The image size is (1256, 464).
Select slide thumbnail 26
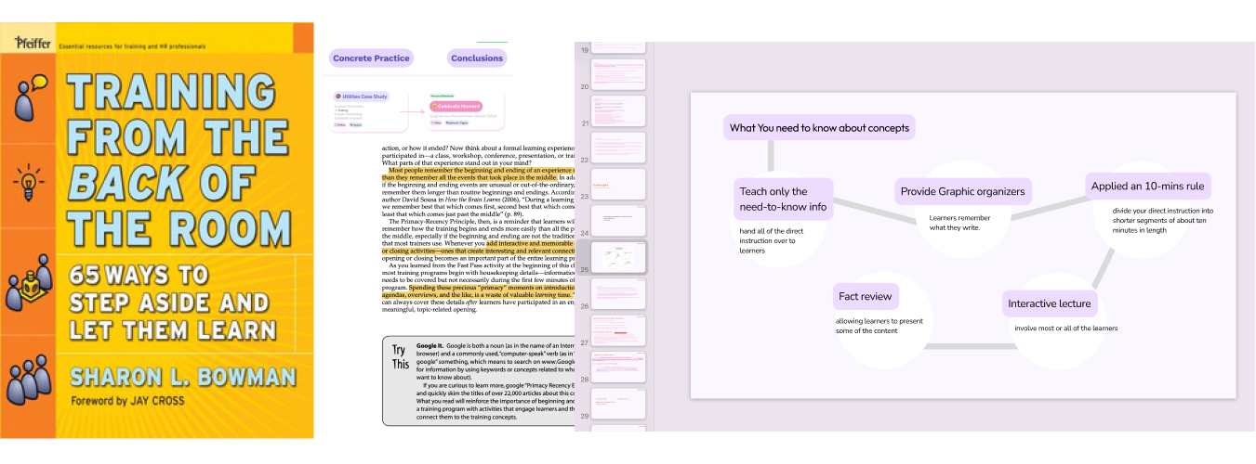[620, 294]
